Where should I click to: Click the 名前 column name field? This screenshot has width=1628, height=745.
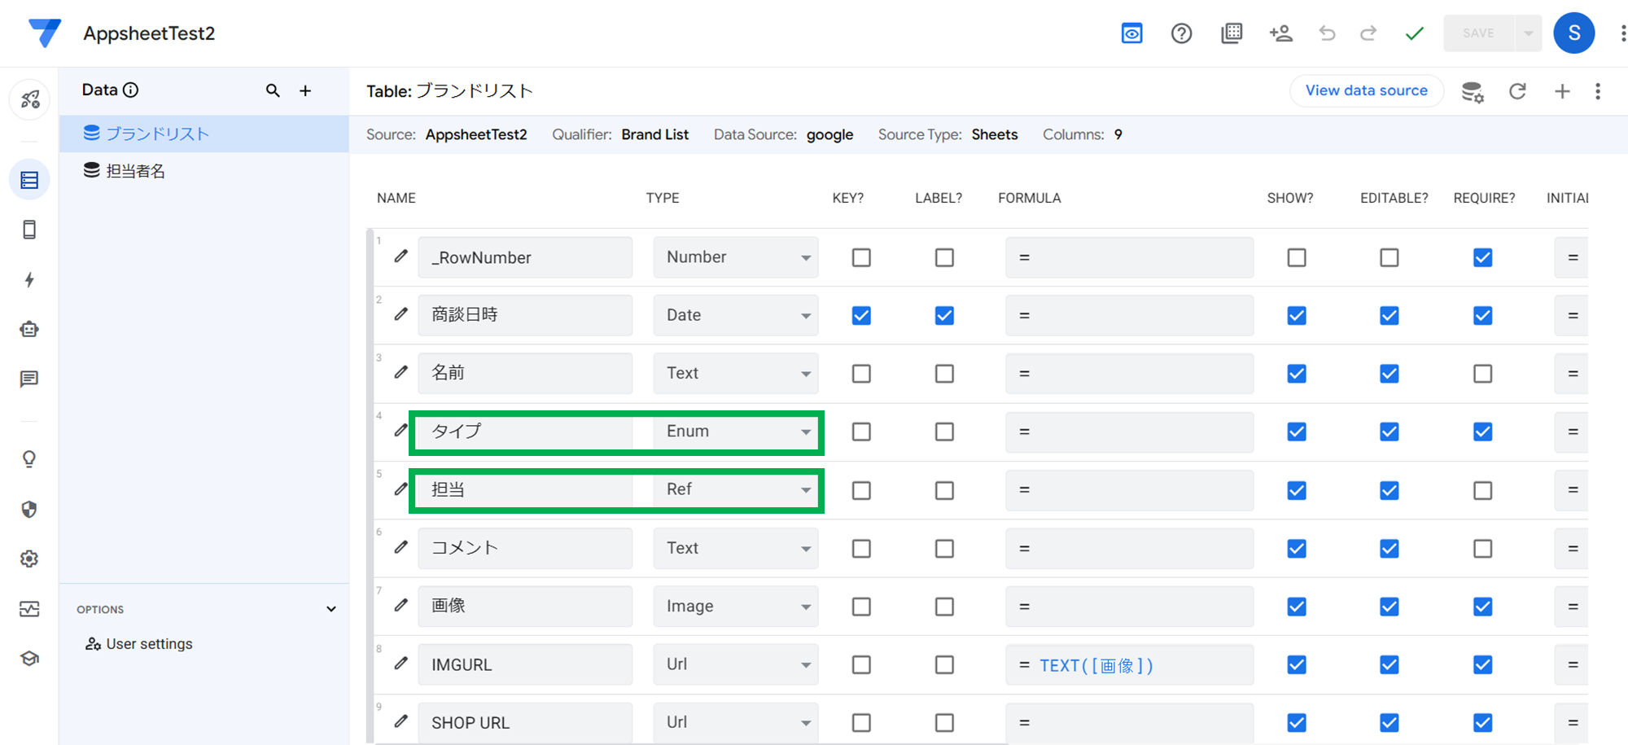(x=525, y=373)
